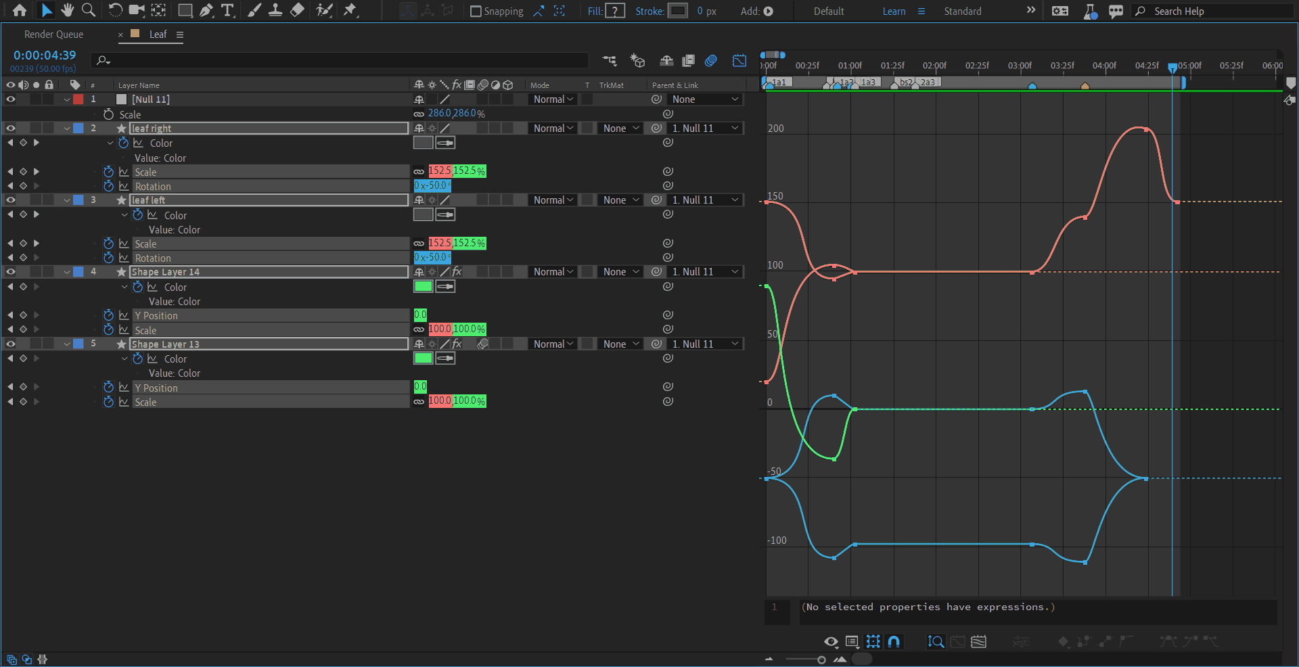This screenshot has height=667, width=1299.
Task: Switch to the Render Queue tab
Action: pyautogui.click(x=53, y=34)
